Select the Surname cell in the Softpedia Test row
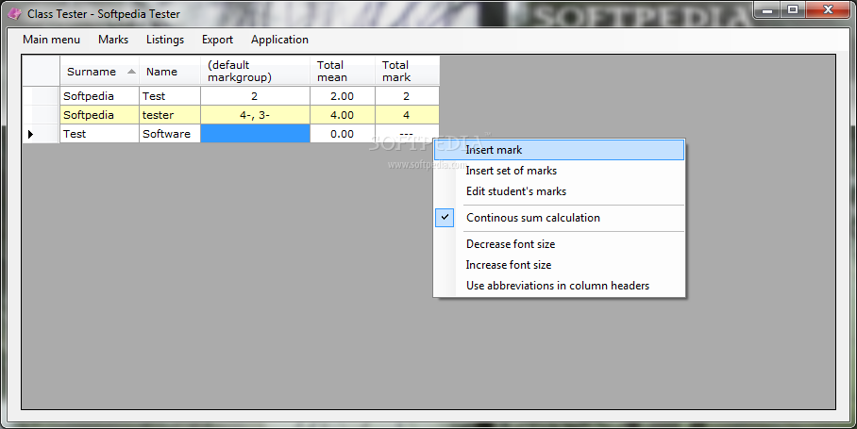Screen dimensions: 857x429 point(99,96)
